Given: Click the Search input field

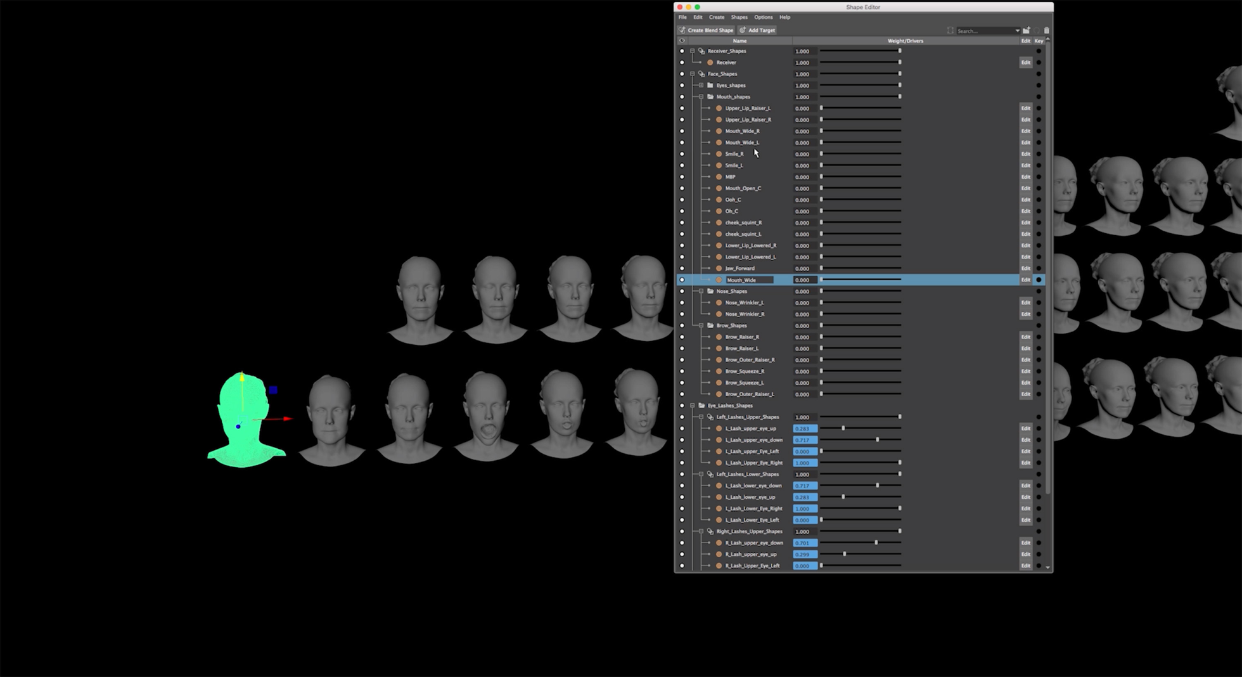Looking at the screenshot, I should (x=984, y=30).
